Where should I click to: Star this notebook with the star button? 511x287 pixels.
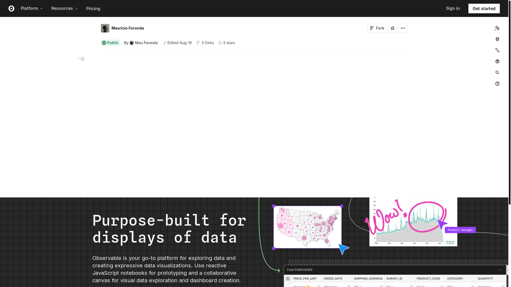pyautogui.click(x=392, y=28)
